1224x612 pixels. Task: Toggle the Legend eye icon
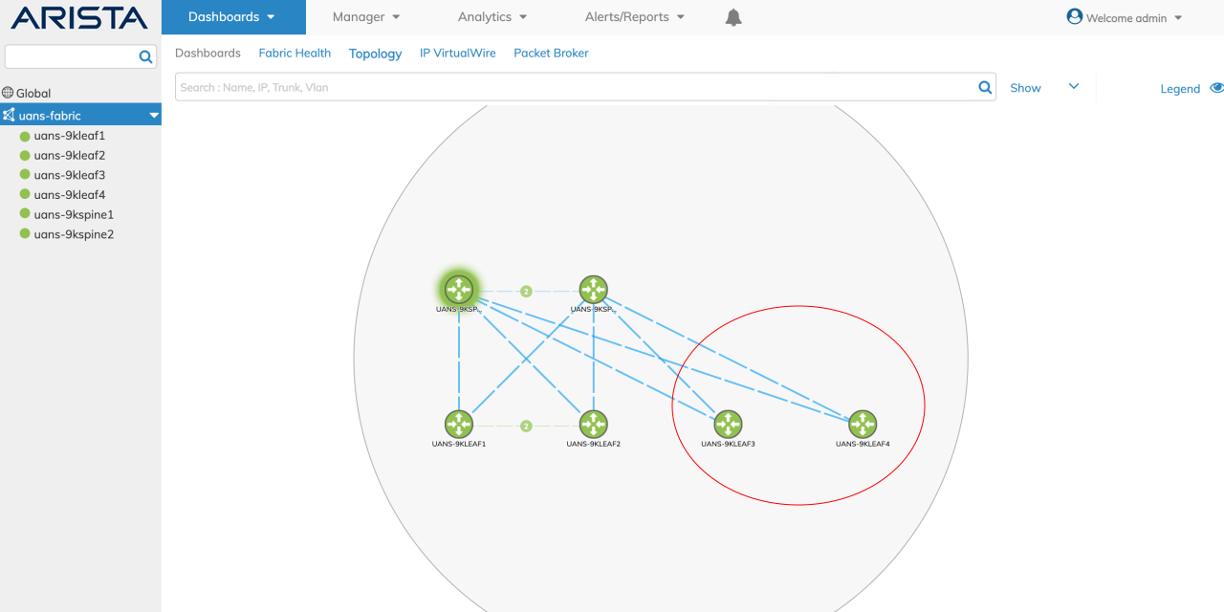pyautogui.click(x=1216, y=87)
